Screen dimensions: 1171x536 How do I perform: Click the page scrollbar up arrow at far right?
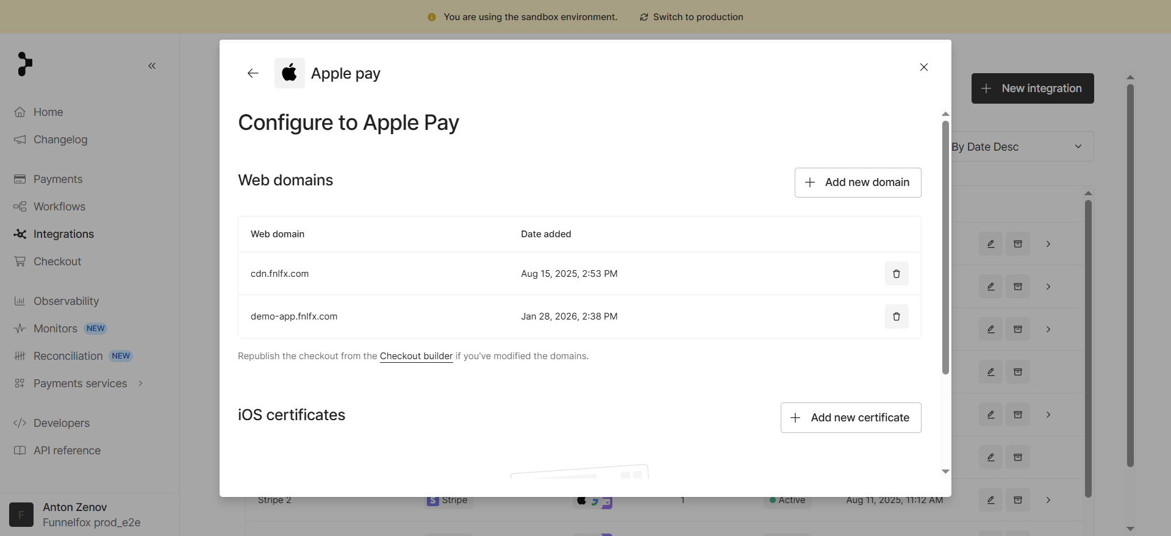pos(1130,77)
